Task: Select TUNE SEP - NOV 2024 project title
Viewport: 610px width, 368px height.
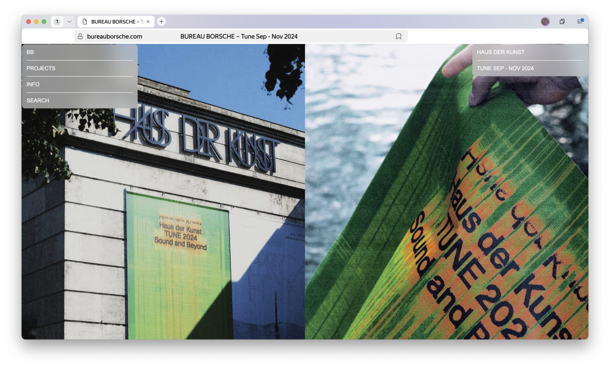Action: 505,68
